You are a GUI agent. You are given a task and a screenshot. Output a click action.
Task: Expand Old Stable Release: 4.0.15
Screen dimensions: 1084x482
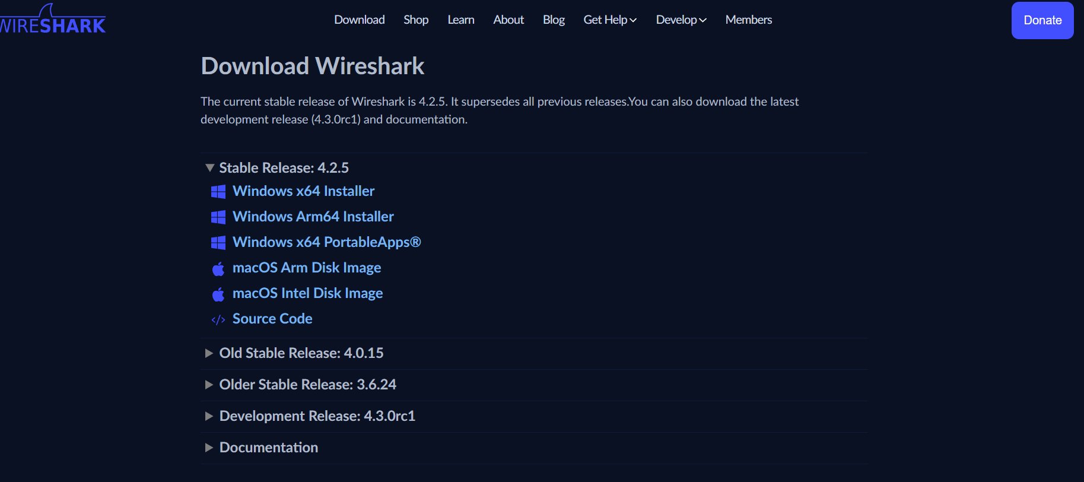point(294,353)
